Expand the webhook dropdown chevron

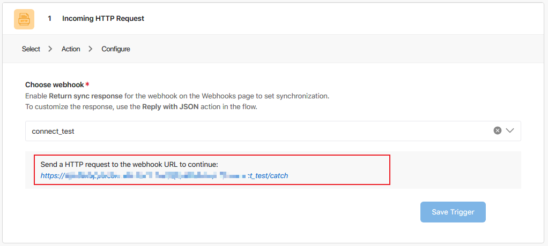510,130
